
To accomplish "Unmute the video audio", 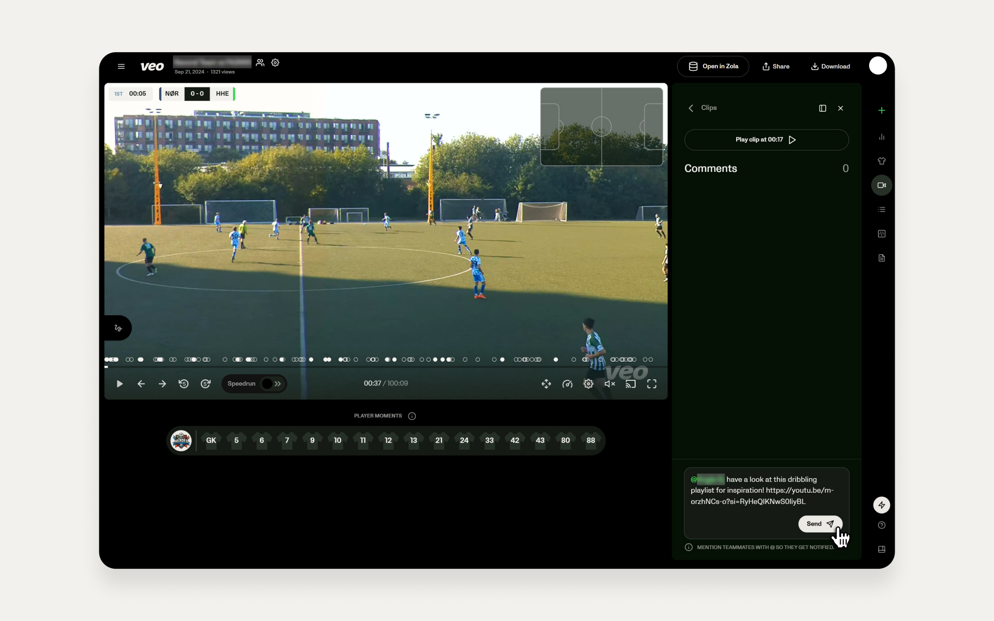I will (x=610, y=384).
